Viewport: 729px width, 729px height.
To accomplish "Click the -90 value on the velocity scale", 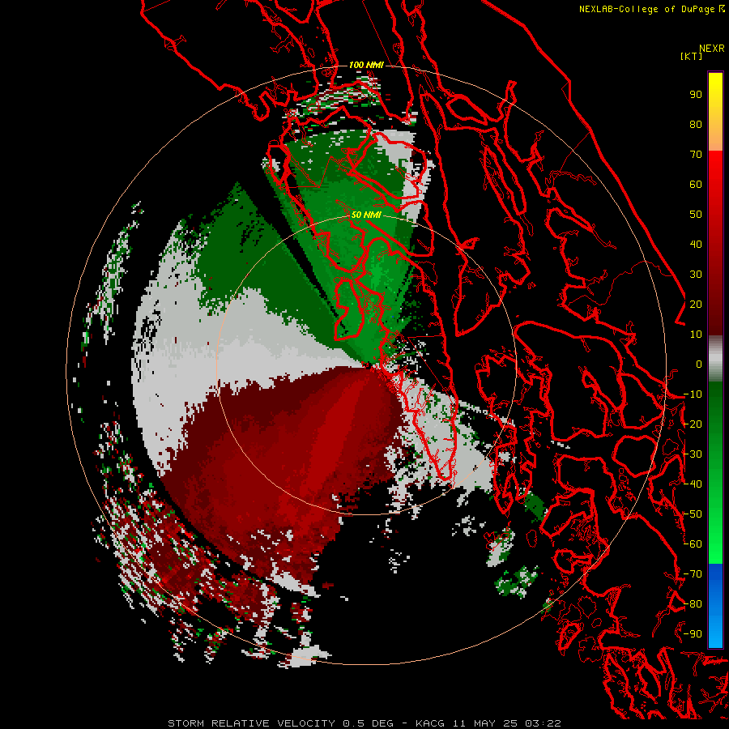I will tap(693, 634).
